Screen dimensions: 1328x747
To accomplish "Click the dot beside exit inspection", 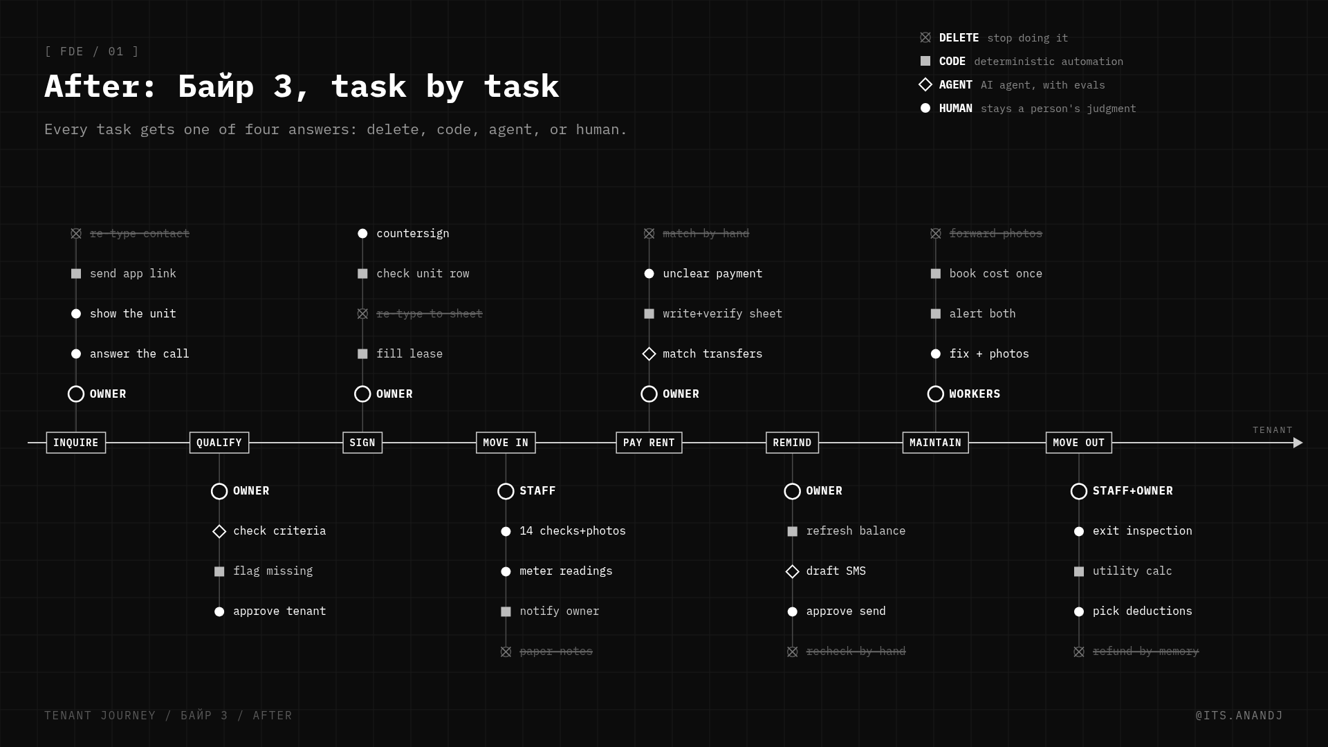I will coord(1079,531).
